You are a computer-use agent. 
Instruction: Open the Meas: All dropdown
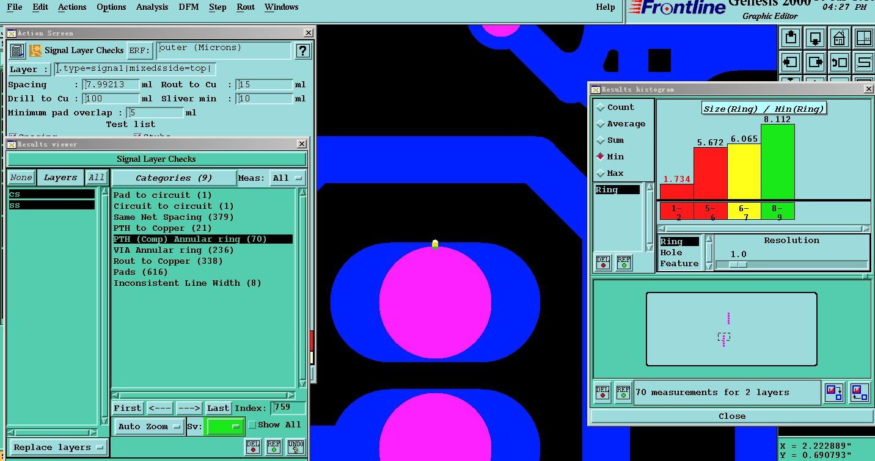click(288, 178)
